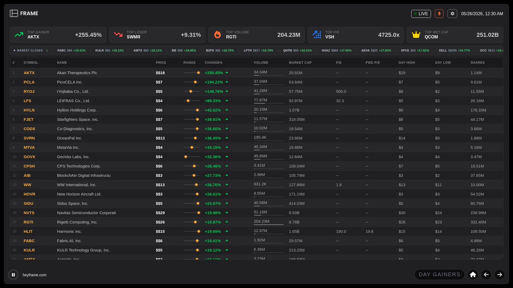The image size is (513, 288).
Task: Open settings with the gear icon
Action: pos(452,14)
